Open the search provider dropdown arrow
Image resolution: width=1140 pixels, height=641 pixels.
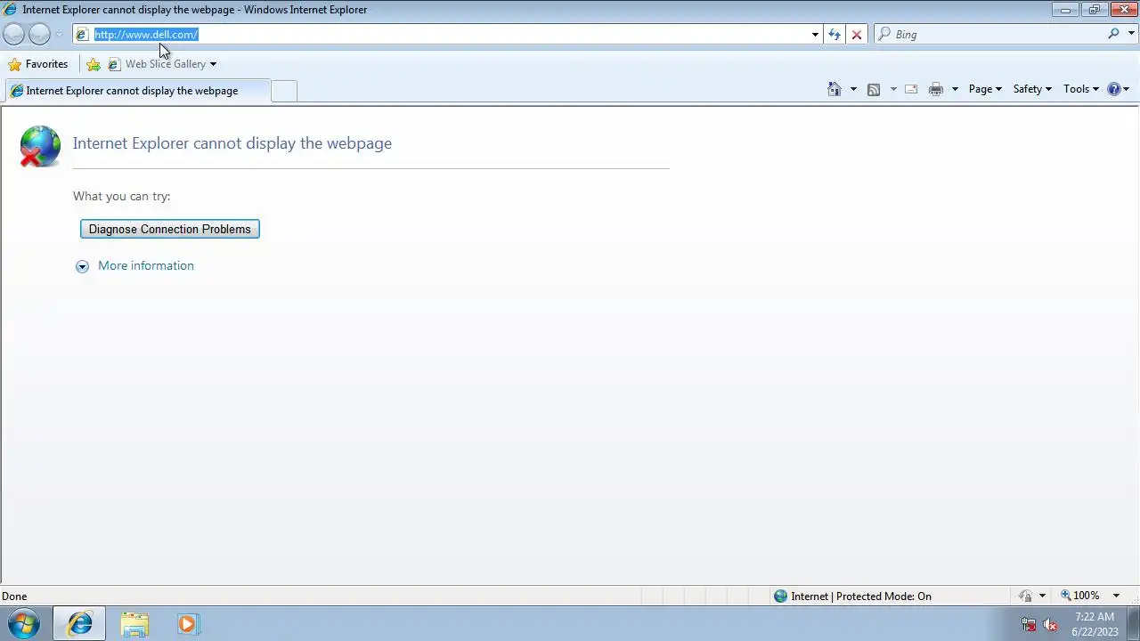click(1132, 34)
